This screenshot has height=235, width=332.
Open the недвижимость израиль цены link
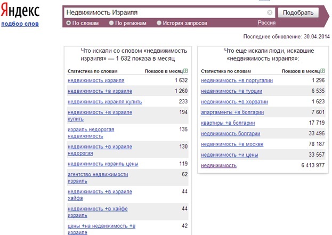click(103, 164)
